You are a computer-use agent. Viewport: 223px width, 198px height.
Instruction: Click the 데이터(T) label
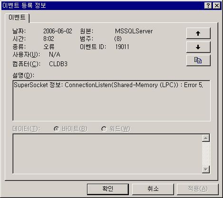[26, 129]
